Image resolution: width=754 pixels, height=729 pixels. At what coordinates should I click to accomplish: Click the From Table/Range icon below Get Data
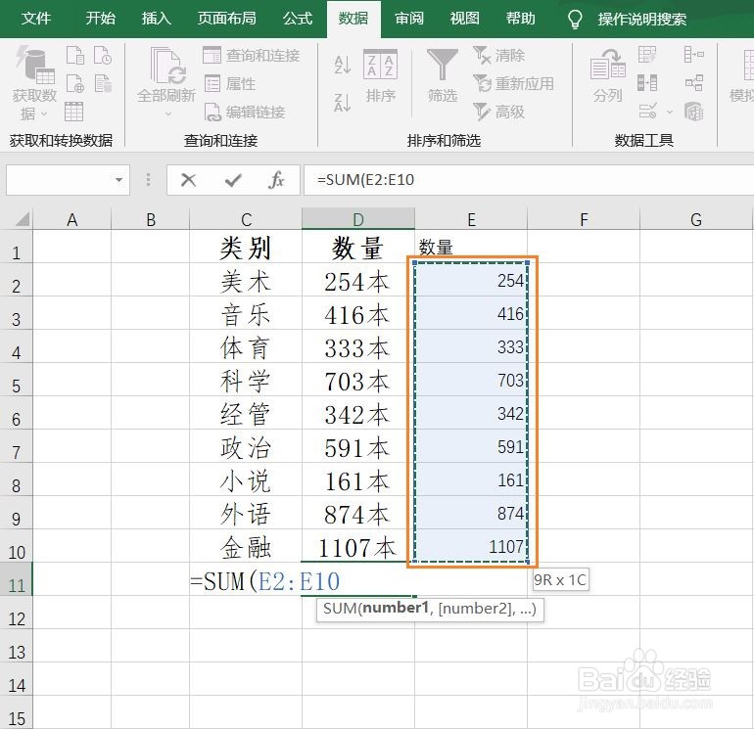coord(73,112)
